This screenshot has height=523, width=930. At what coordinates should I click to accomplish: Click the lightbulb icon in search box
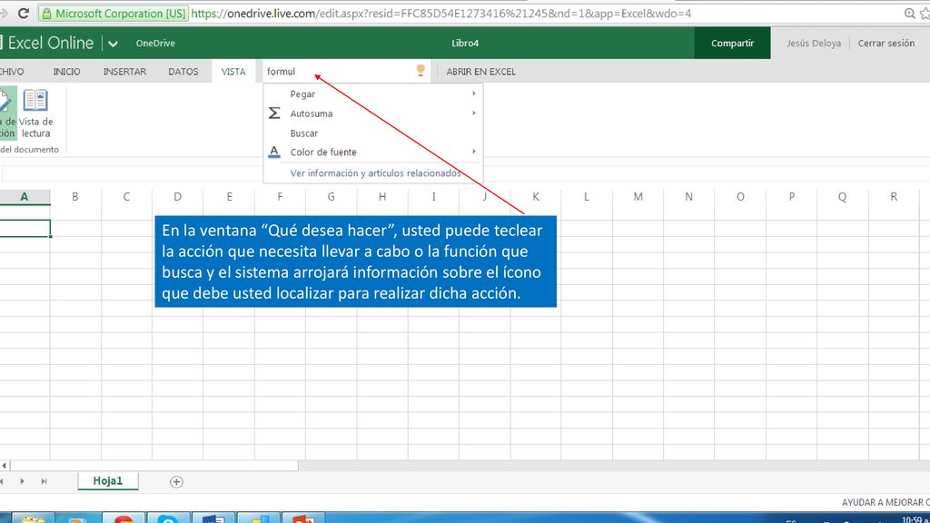[x=420, y=71]
